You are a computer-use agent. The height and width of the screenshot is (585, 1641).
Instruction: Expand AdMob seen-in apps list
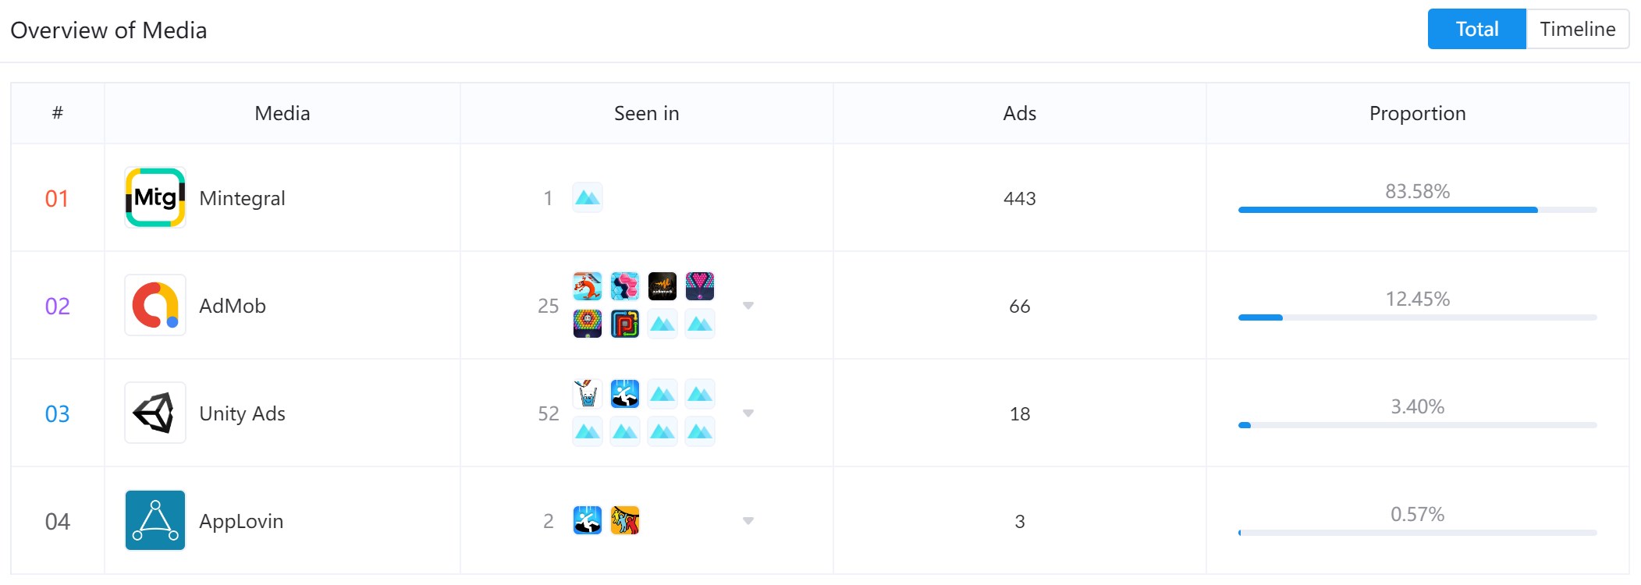(x=748, y=306)
